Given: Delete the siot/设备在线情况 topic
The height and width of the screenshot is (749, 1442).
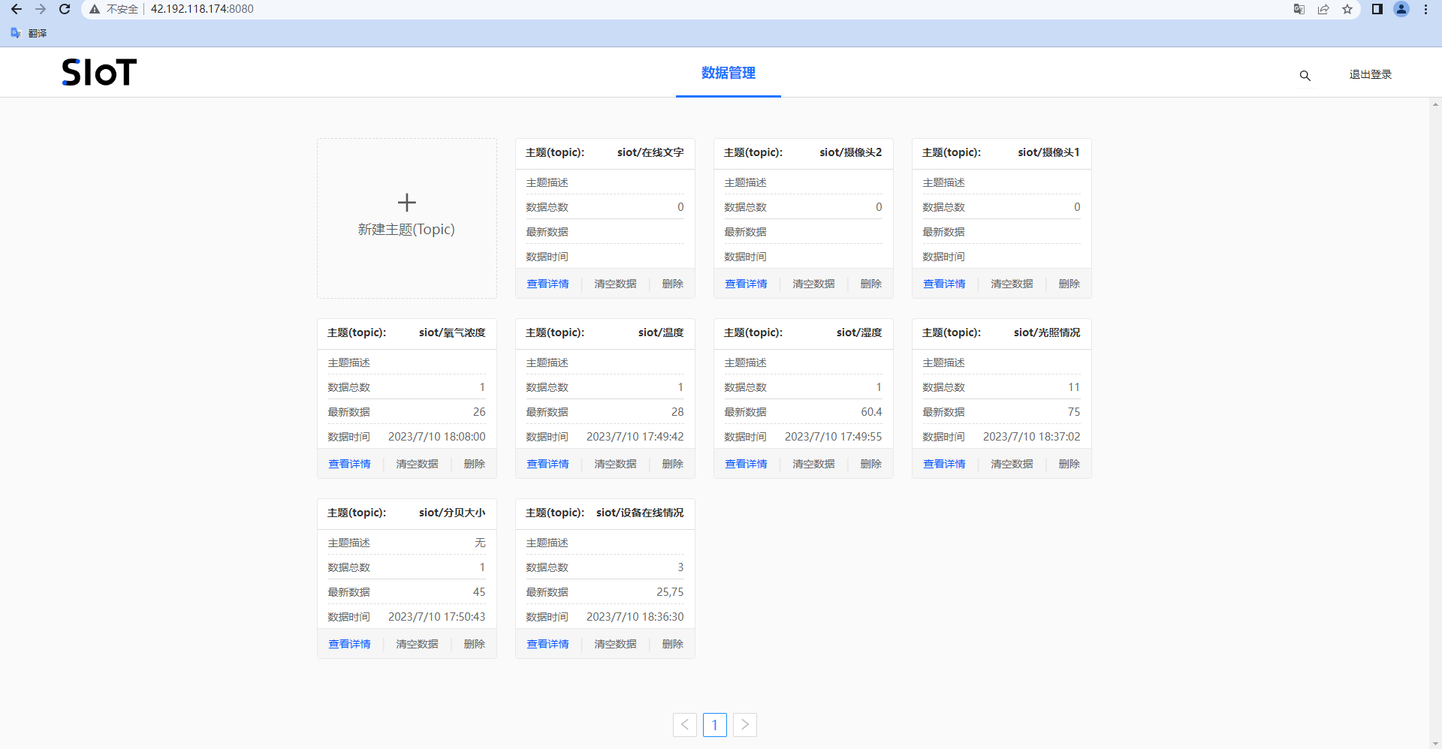Looking at the screenshot, I should pos(673,644).
